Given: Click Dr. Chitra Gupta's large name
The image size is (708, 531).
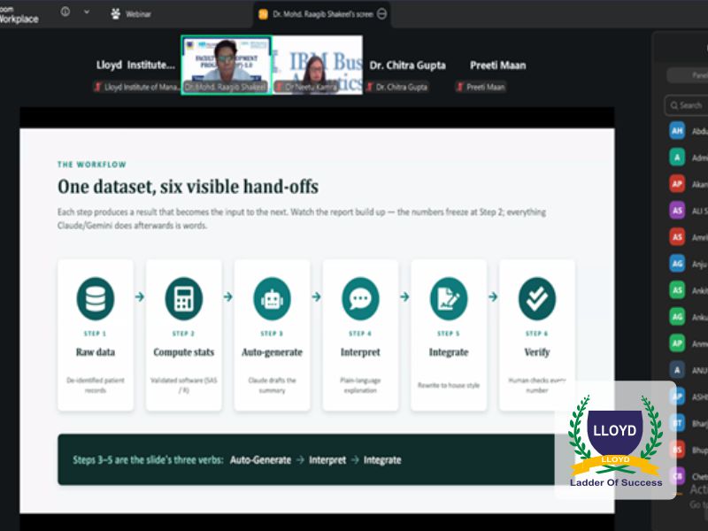Looking at the screenshot, I should pyautogui.click(x=407, y=65).
